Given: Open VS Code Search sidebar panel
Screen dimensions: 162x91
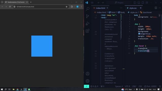Looking at the screenshot, I should pos(88,9).
